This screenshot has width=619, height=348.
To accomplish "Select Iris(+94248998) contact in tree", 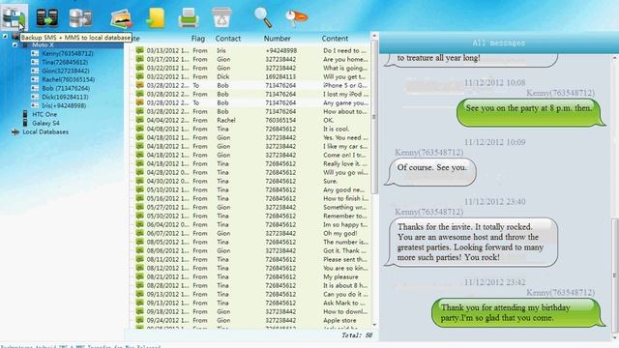I will point(64,105).
